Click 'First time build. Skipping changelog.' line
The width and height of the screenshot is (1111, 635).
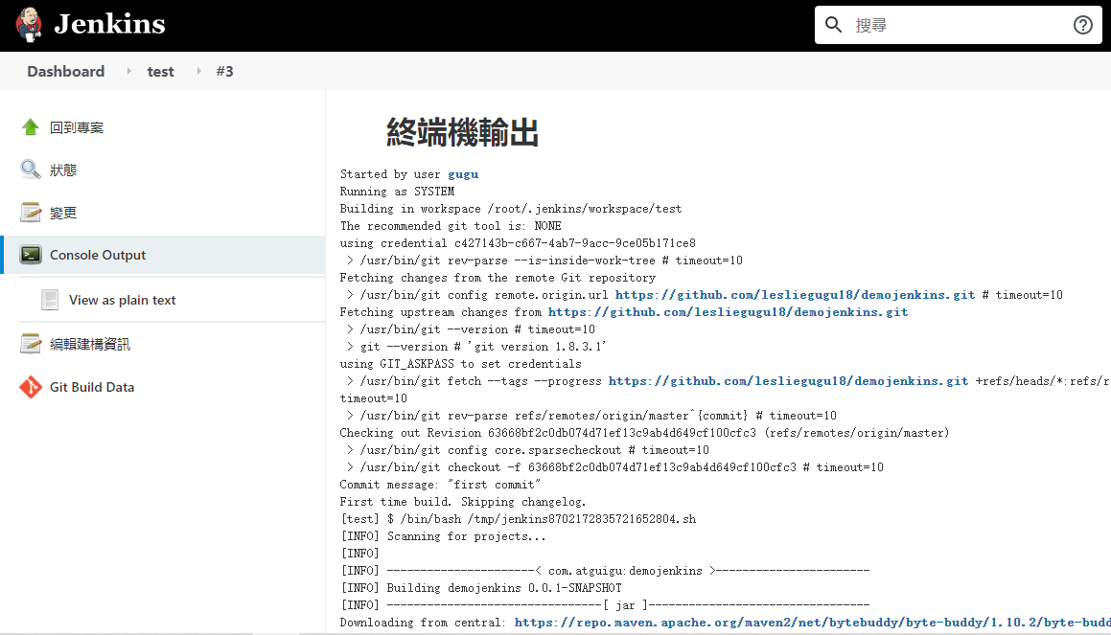tap(463, 502)
